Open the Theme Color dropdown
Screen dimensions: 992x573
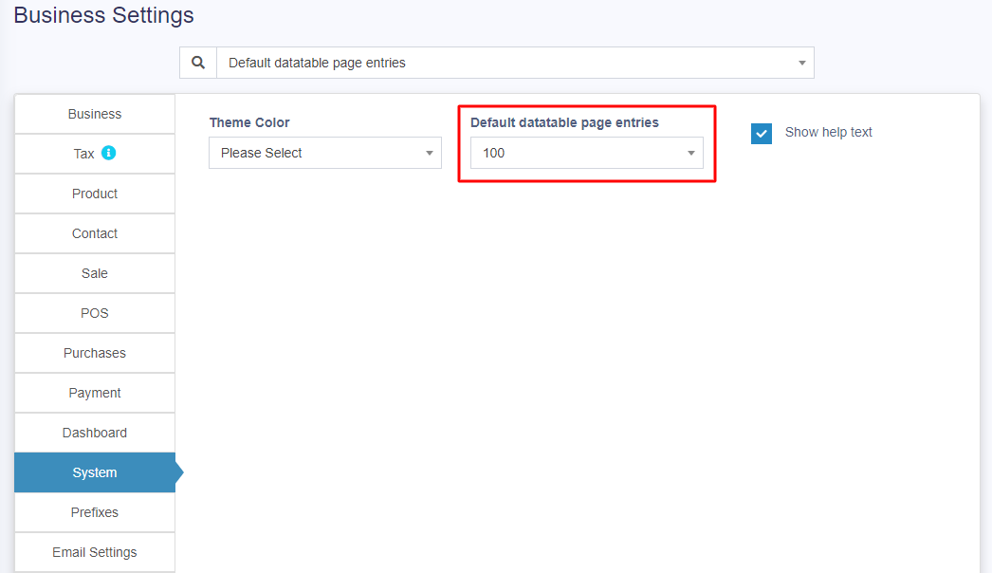click(x=324, y=153)
